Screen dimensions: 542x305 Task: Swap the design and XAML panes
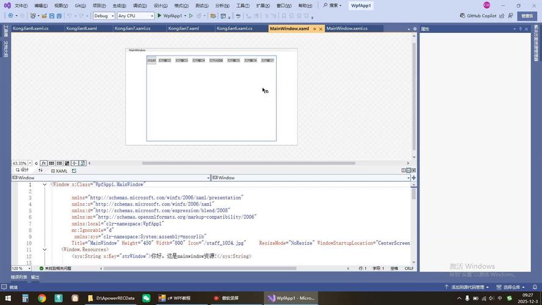click(41, 171)
